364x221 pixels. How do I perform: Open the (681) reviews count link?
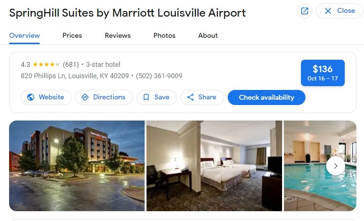pos(71,64)
